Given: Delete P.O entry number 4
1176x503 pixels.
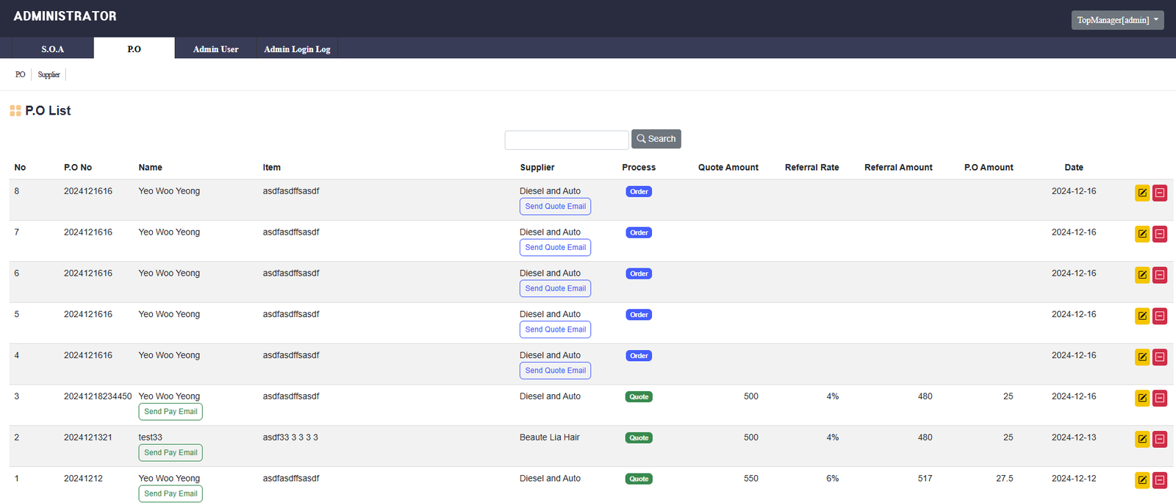Looking at the screenshot, I should point(1160,357).
